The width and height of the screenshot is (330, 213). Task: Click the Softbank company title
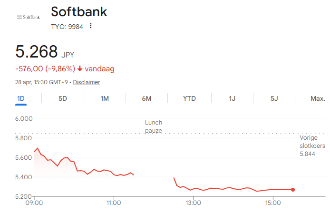click(79, 12)
